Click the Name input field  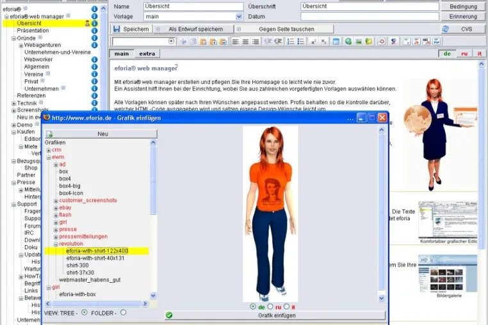pyautogui.click(x=193, y=6)
